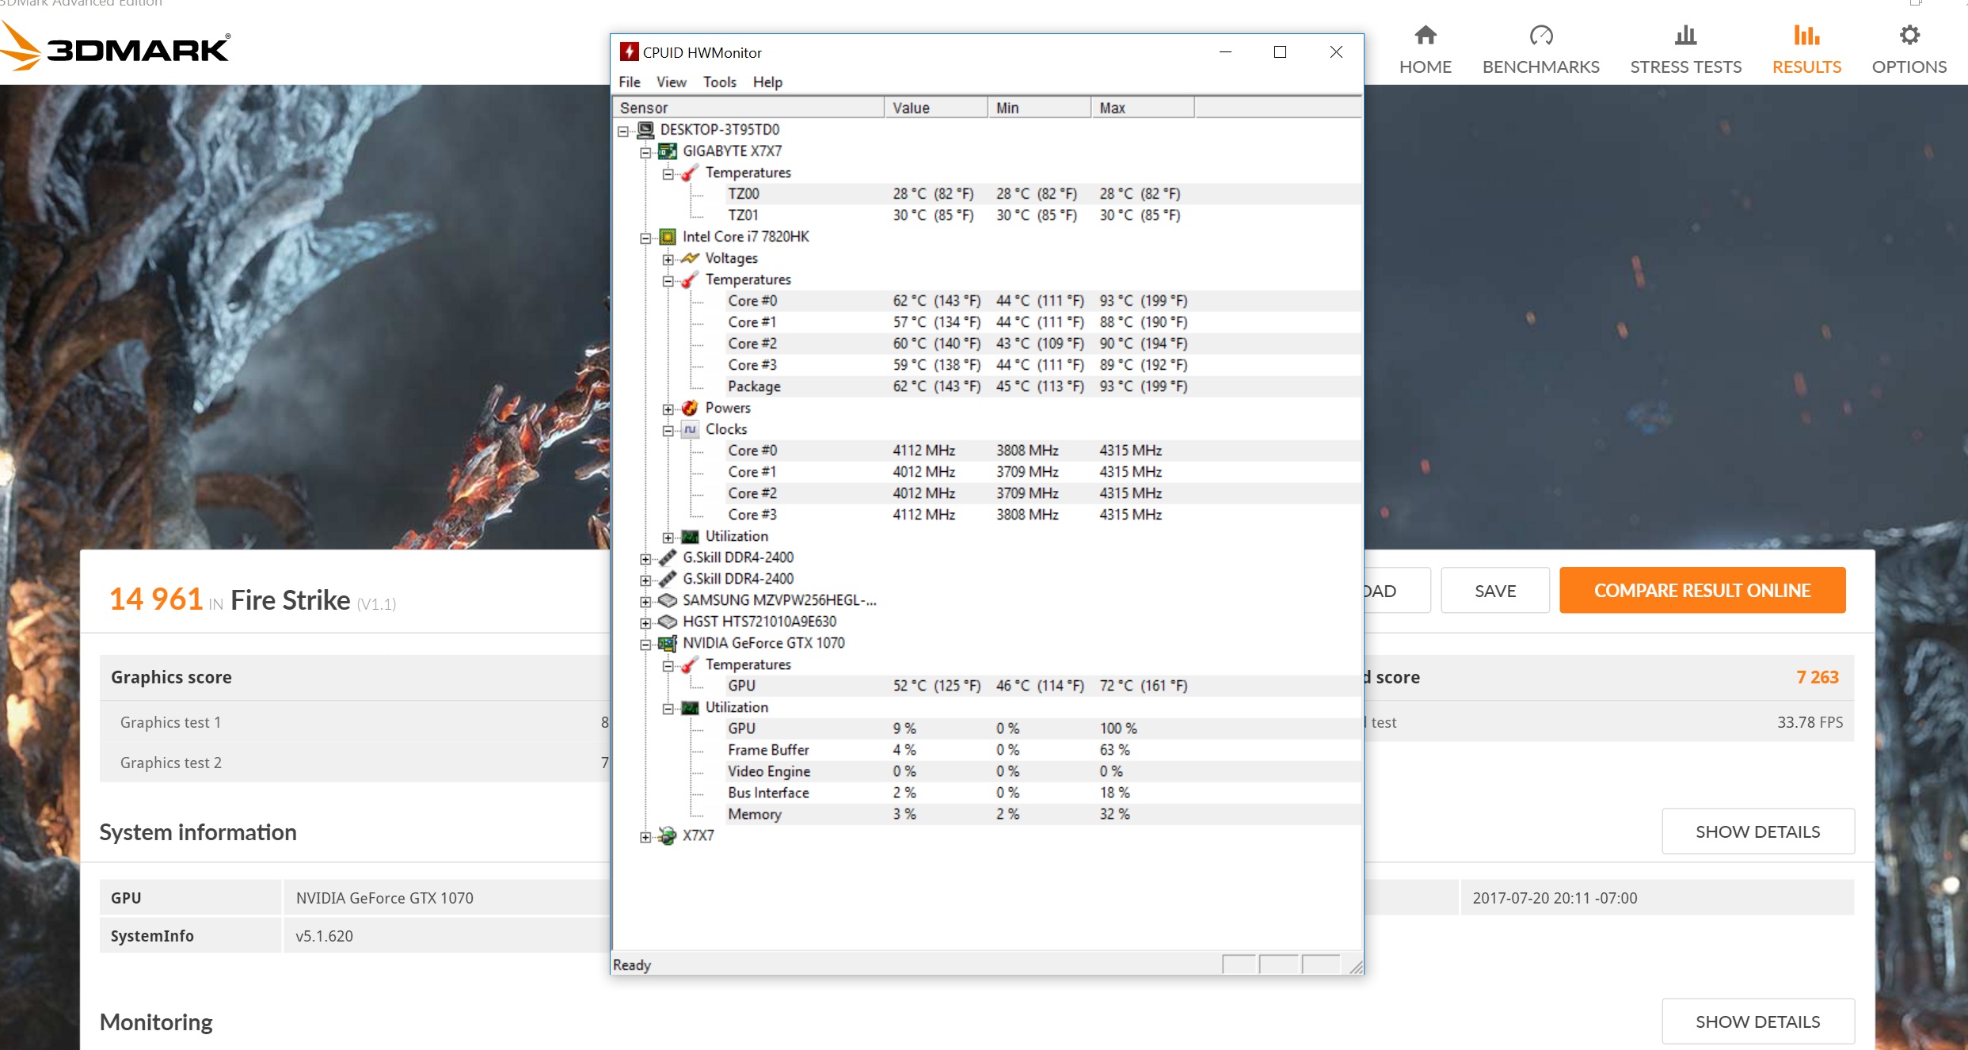Expand the HGST HTS721010A9E630 node
The height and width of the screenshot is (1050, 1968).
645,622
